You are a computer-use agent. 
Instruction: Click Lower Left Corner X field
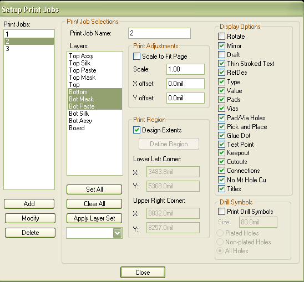click(x=173, y=172)
